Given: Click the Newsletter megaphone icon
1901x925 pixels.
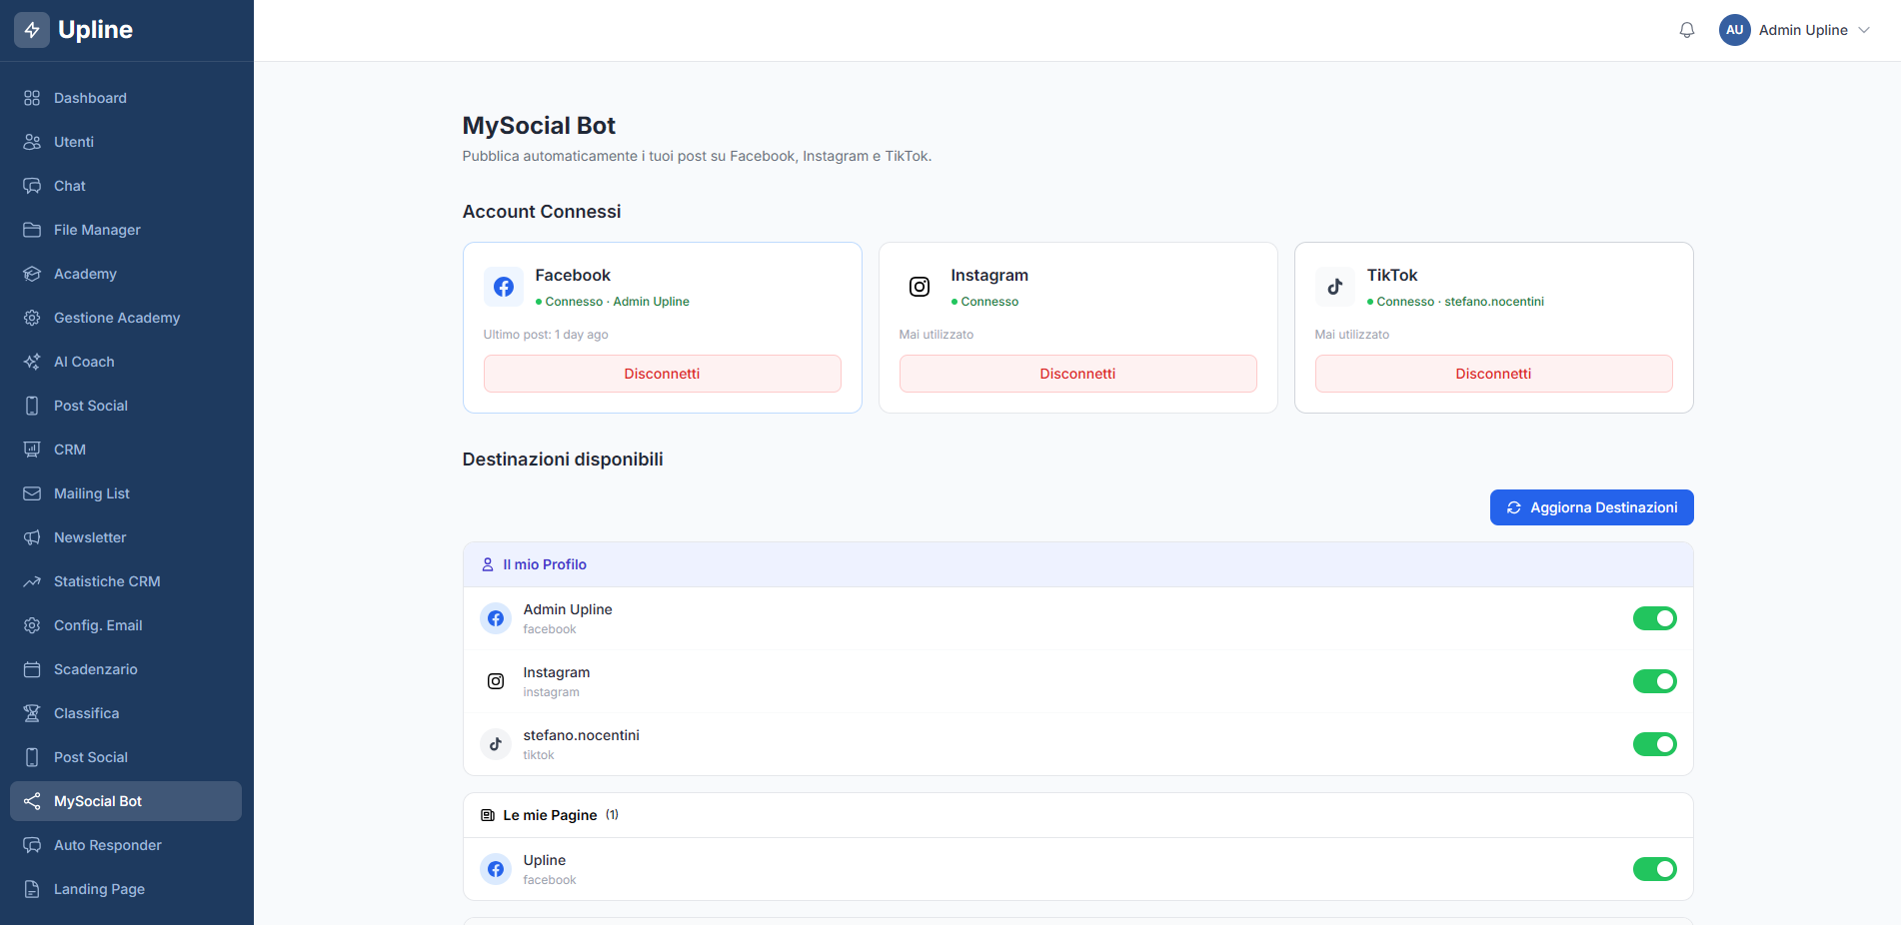Looking at the screenshot, I should click(32, 537).
